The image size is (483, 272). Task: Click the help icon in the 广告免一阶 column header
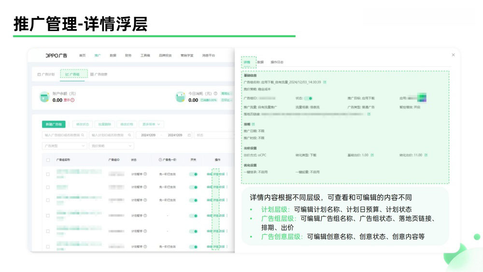coord(160,160)
